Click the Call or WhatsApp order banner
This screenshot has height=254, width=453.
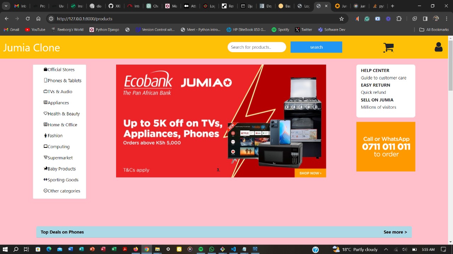[386, 147]
